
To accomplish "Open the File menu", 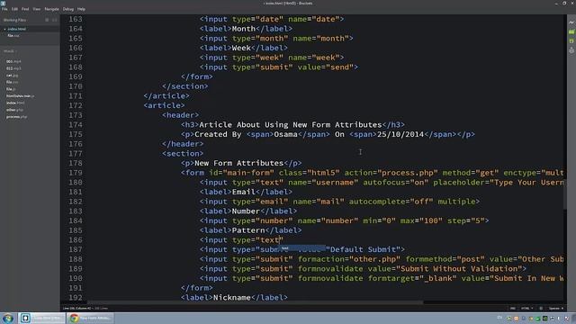I will click(4, 9).
